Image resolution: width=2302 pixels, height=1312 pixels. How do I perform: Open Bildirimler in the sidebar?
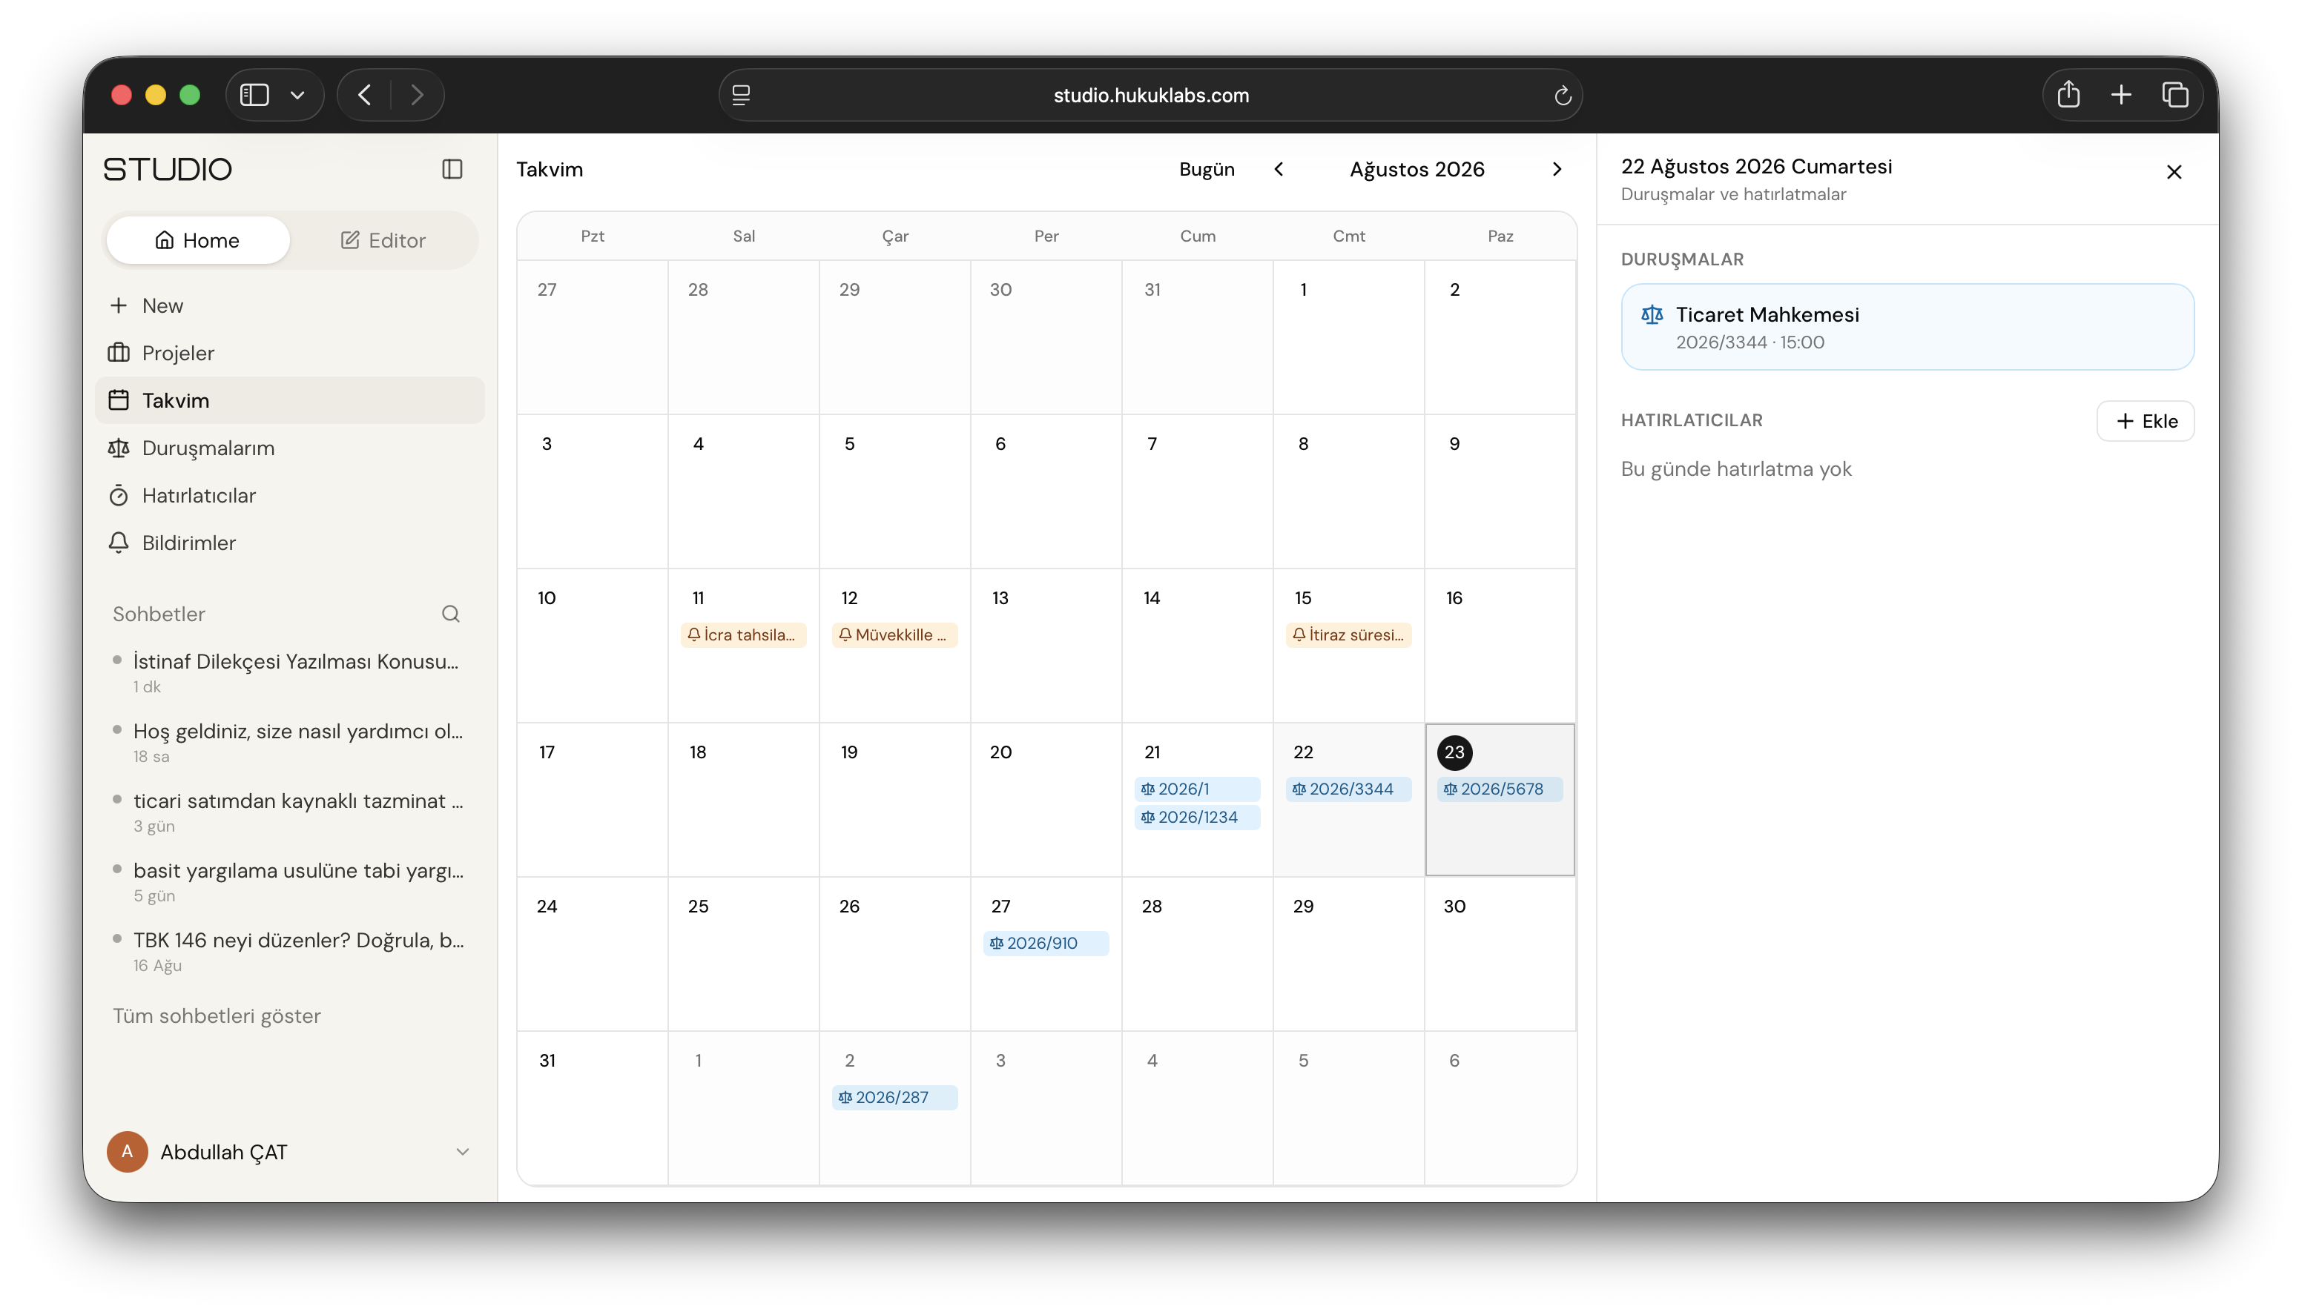289,543
